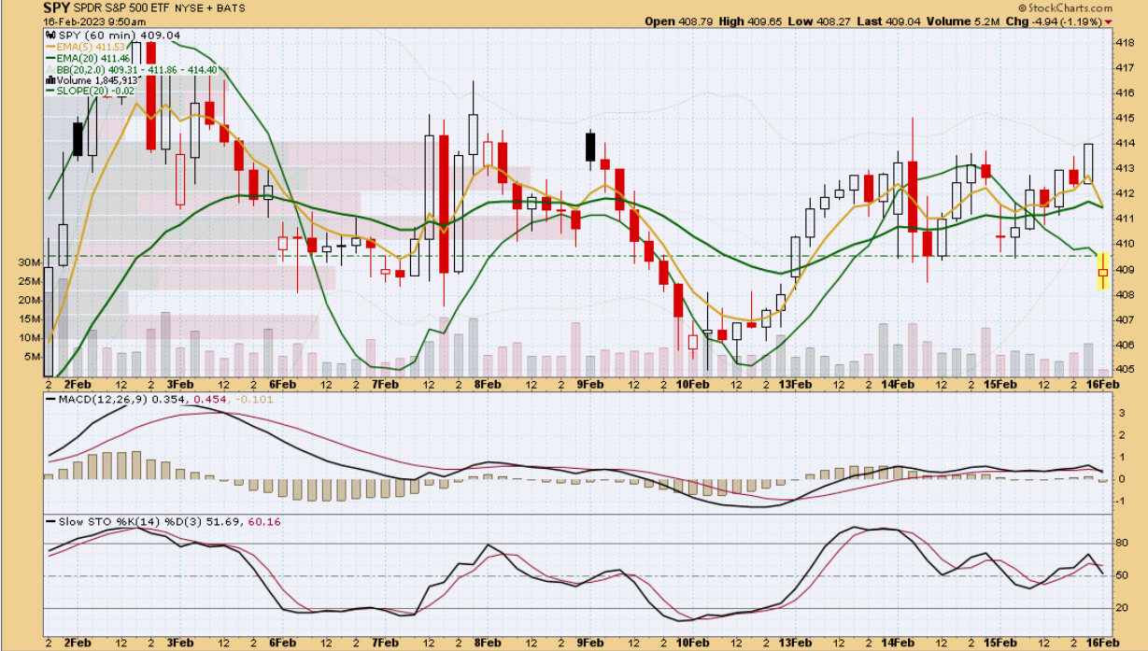Image resolution: width=1148 pixels, height=651 pixels.
Task: Click the 80 level on stochastic axis
Action: (x=1123, y=543)
